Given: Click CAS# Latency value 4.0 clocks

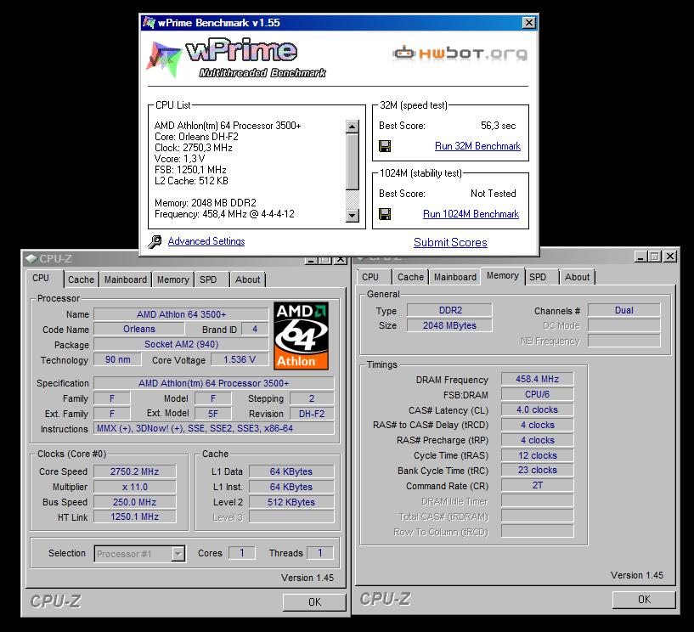Looking at the screenshot, I should coord(538,409).
